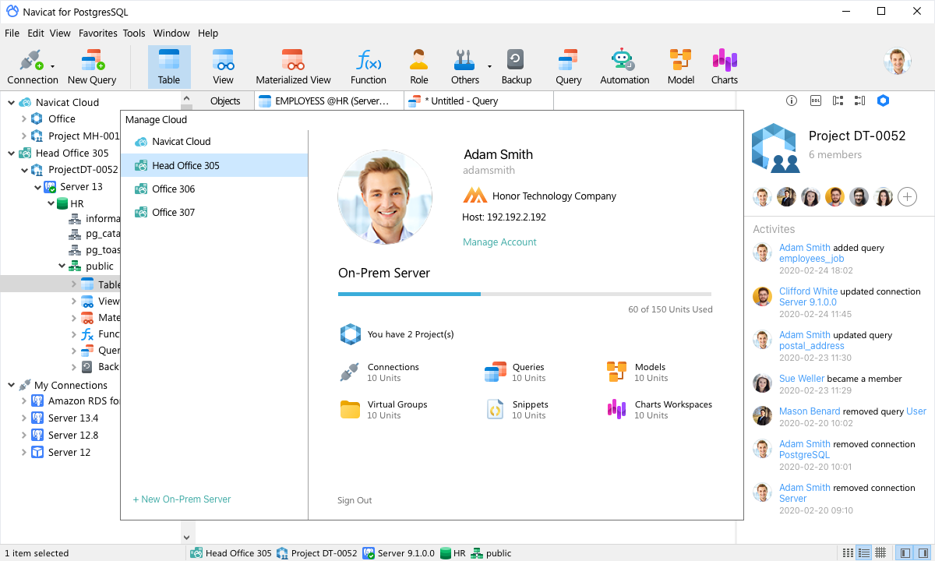Select Office 306 in Manage Cloud list
Screen dimensions: 935x561
tap(214, 189)
